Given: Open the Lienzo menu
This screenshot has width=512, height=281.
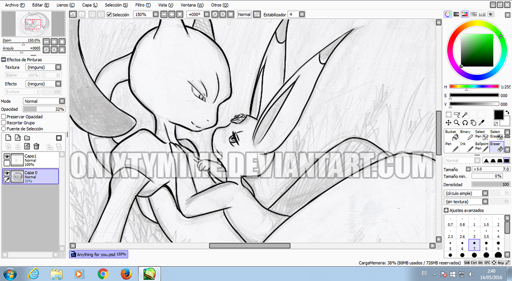Looking at the screenshot, I should click(66, 5).
